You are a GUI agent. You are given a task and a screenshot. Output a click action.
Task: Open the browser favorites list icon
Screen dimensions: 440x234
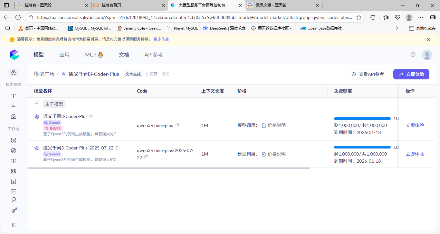[x=386, y=17]
